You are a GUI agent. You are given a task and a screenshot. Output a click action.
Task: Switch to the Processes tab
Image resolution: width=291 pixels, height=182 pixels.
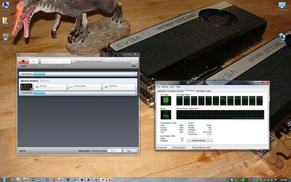pos(172,91)
